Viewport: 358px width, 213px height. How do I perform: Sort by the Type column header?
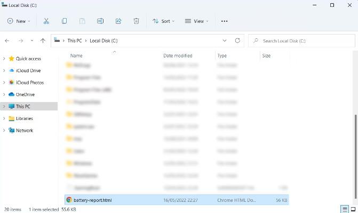tap(222, 56)
